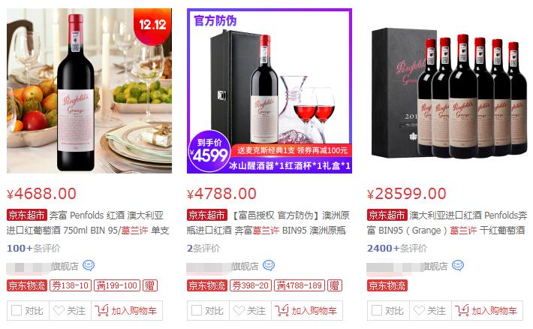The image size is (533, 329).
Task: Open gift box with decanter product image
Action: pyautogui.click(x=270, y=91)
